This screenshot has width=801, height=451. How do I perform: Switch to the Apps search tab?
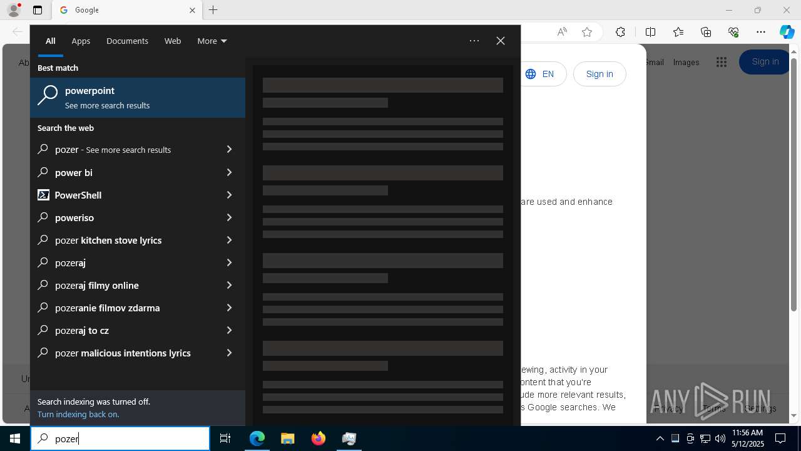81,41
